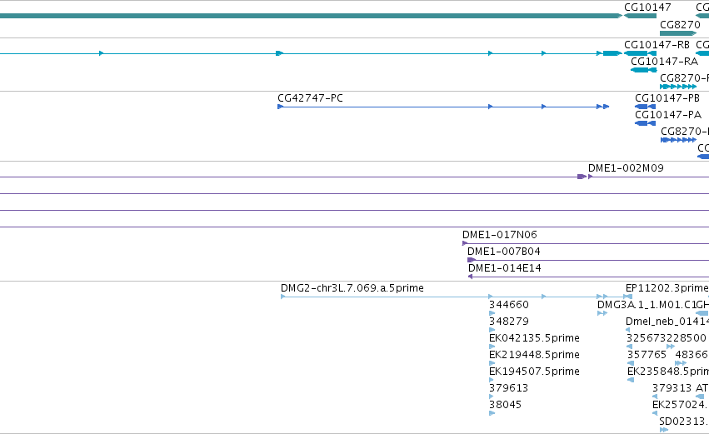Select the DME1-014E14 label
Screen dimensions: 709x434
[x=505, y=268]
